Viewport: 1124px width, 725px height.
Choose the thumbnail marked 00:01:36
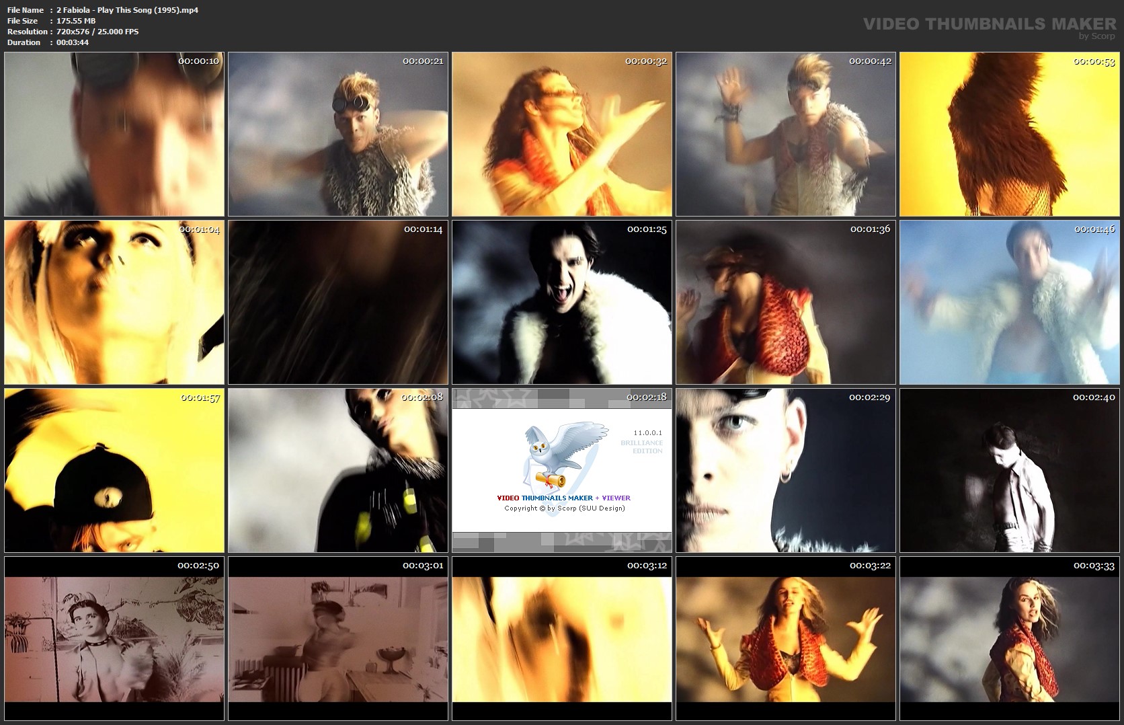click(786, 303)
